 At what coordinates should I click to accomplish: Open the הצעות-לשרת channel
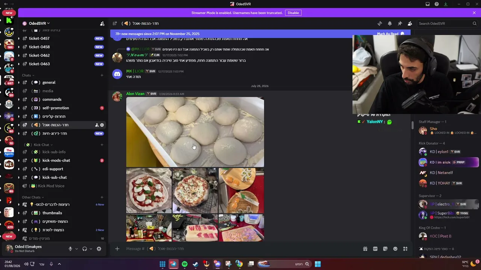[x=63, y=230]
